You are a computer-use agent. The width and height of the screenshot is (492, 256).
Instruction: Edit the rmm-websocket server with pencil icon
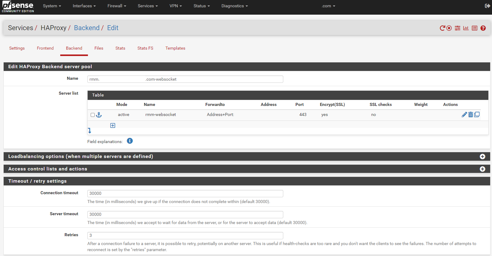[x=464, y=114]
